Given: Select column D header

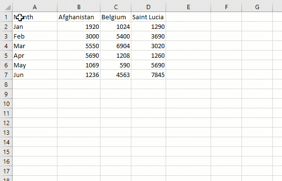Looking at the screenshot, I should coord(148,7).
